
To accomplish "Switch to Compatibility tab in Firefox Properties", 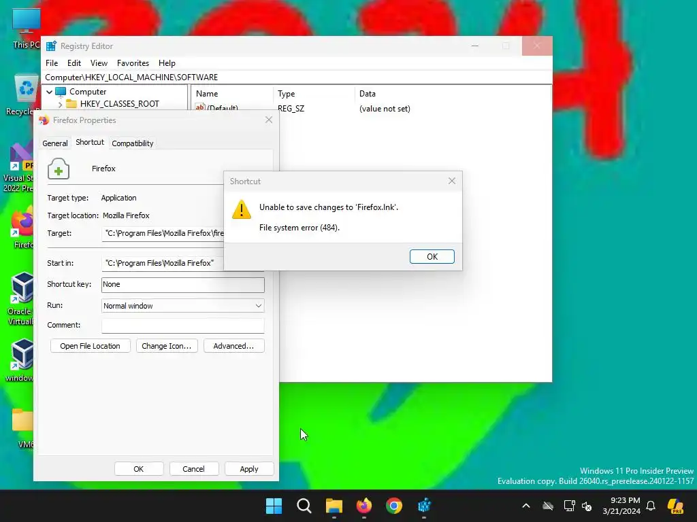I will click(133, 143).
